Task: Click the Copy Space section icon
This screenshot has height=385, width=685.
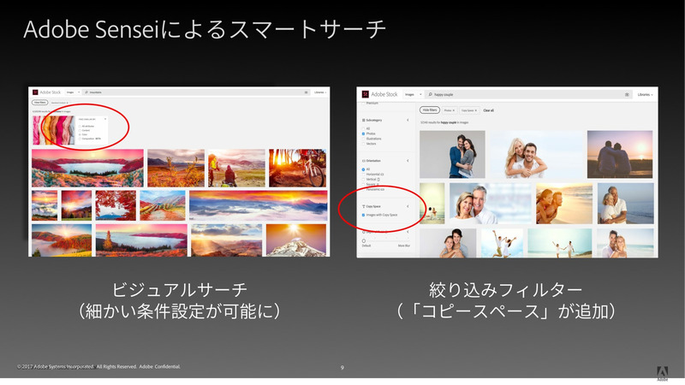Action: click(363, 206)
